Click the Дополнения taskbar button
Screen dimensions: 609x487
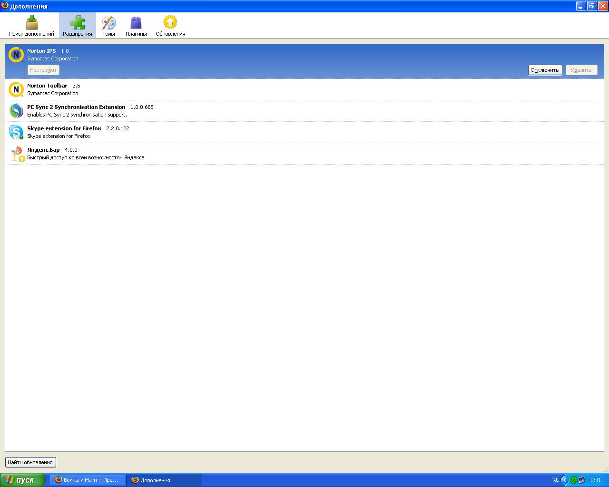click(164, 480)
